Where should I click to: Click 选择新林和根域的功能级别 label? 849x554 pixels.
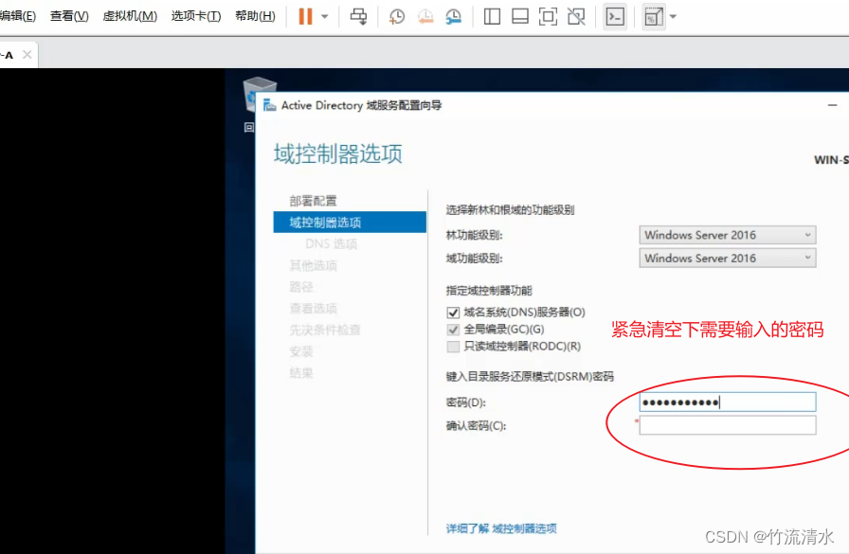(x=510, y=210)
